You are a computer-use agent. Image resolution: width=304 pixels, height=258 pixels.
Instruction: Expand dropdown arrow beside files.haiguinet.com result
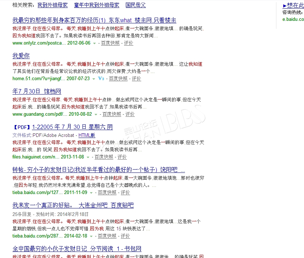(x=88, y=157)
